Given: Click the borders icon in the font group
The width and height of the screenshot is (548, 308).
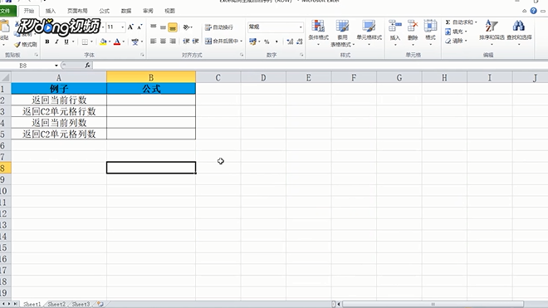Looking at the screenshot, I should point(85,42).
